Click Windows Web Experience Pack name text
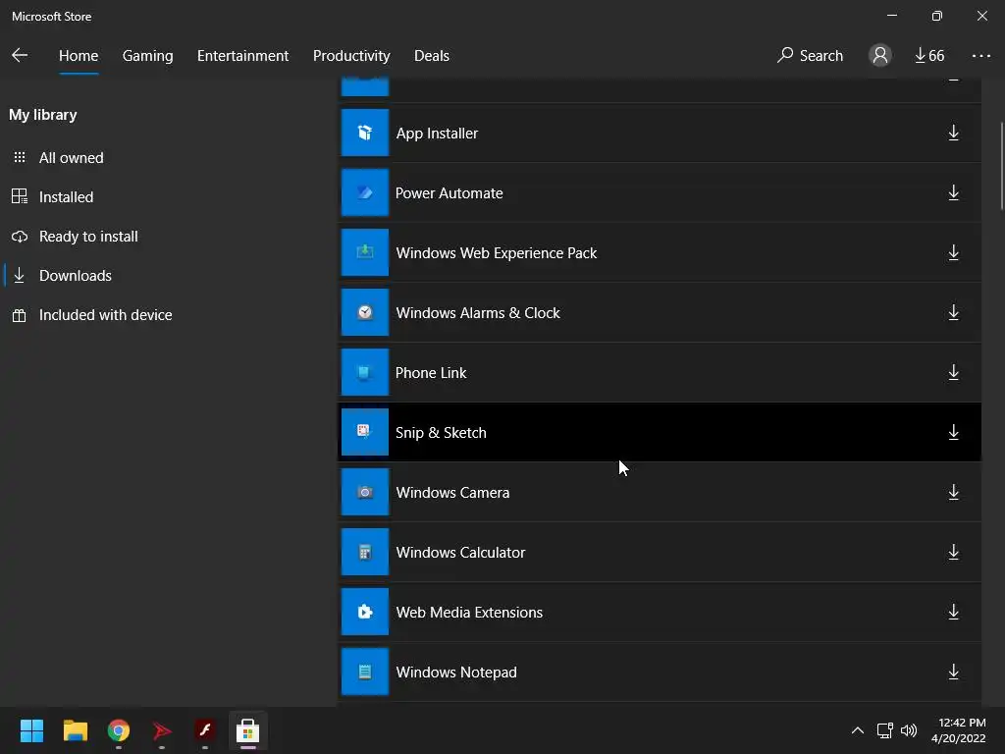This screenshot has width=1005, height=754. [496, 253]
